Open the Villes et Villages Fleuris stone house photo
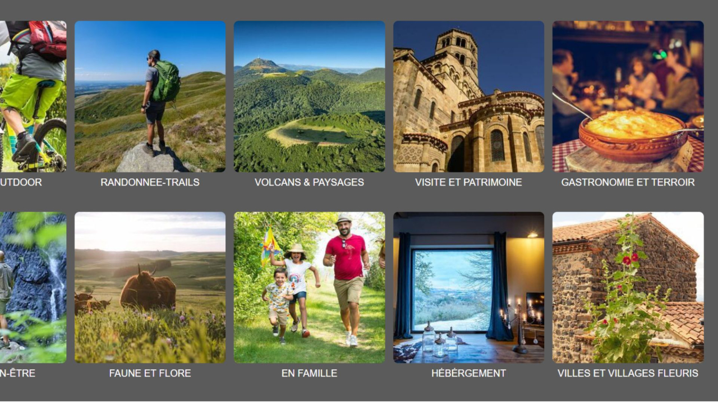The height and width of the screenshot is (404, 718). click(x=628, y=287)
